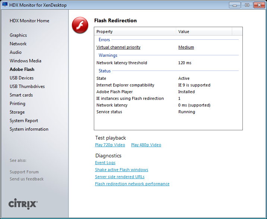Open Server side rendered URLs

(x=120, y=177)
